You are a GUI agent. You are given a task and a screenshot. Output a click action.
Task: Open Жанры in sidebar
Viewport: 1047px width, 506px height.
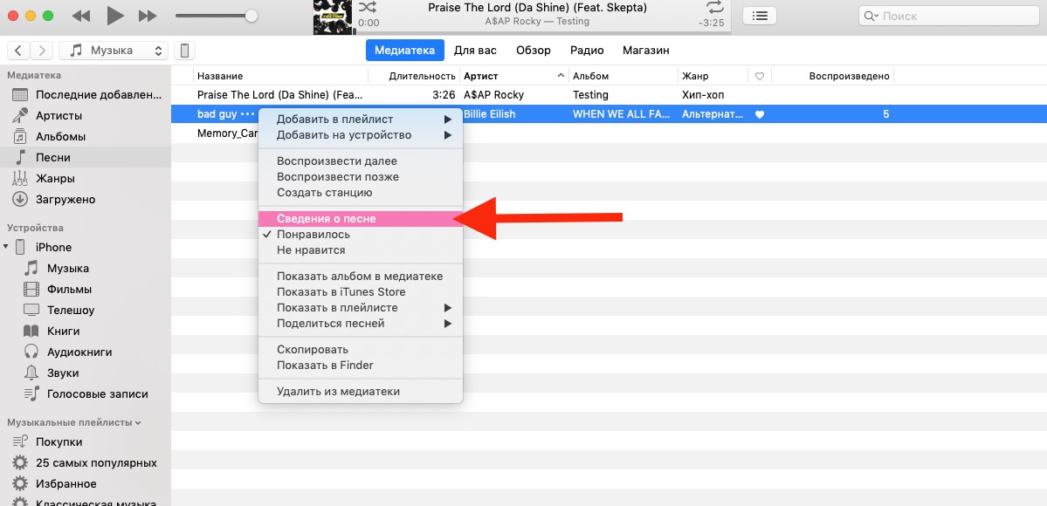click(86, 178)
